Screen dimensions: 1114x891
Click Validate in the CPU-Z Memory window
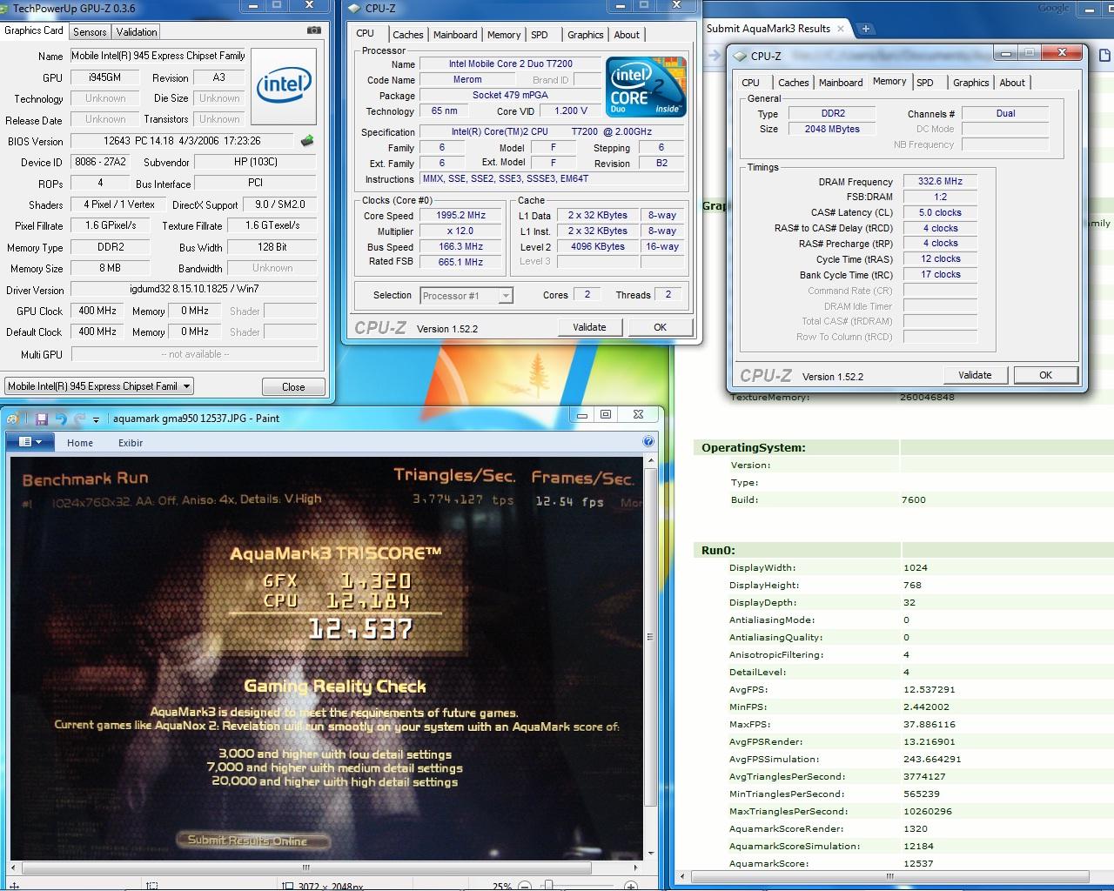pyautogui.click(x=975, y=375)
